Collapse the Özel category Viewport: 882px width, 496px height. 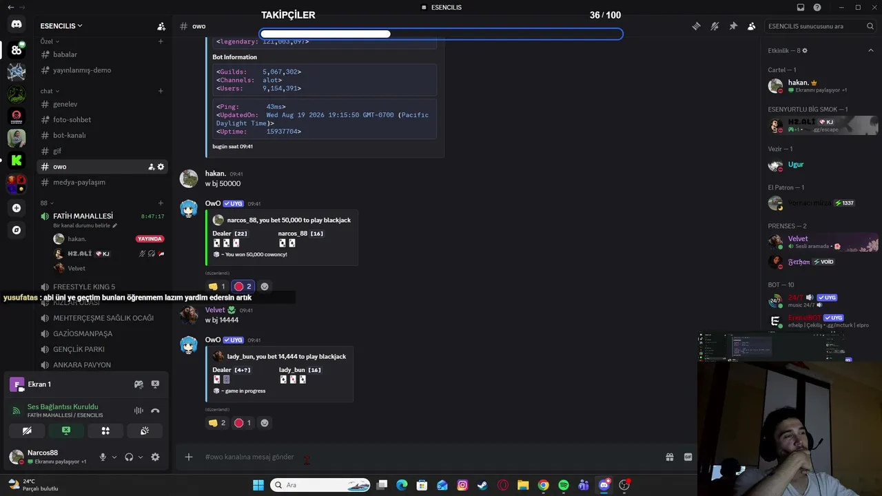pos(50,41)
